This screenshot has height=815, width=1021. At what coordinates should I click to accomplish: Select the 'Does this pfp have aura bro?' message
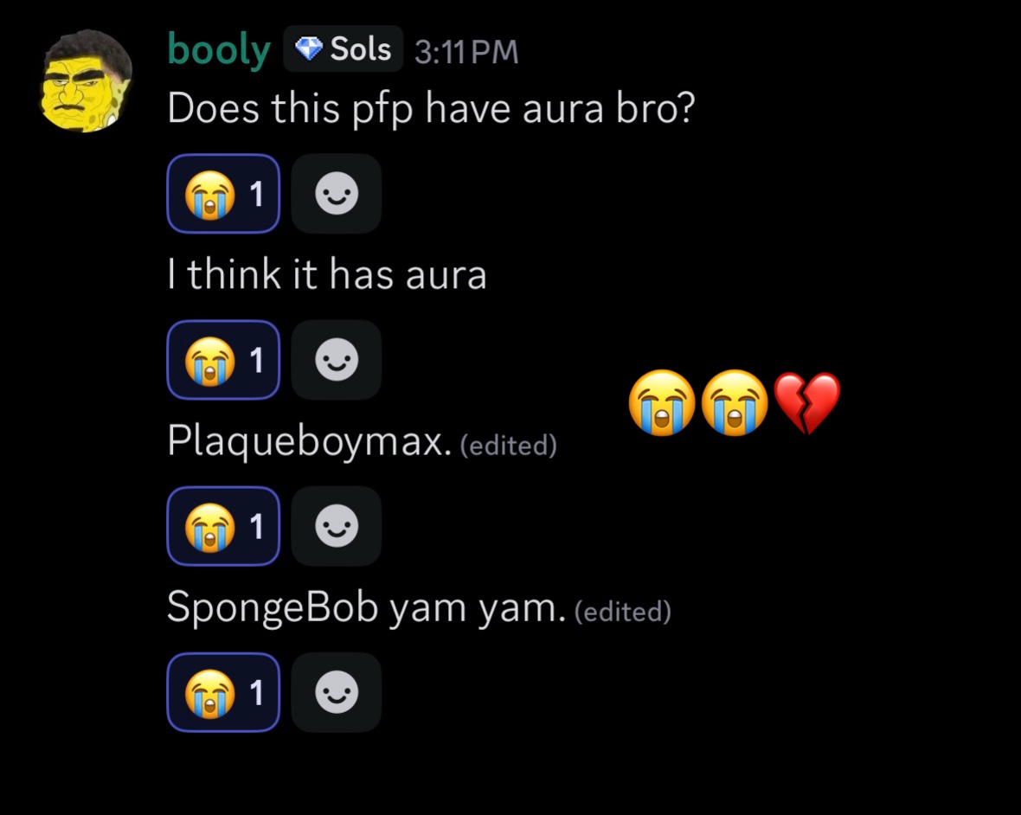point(431,107)
